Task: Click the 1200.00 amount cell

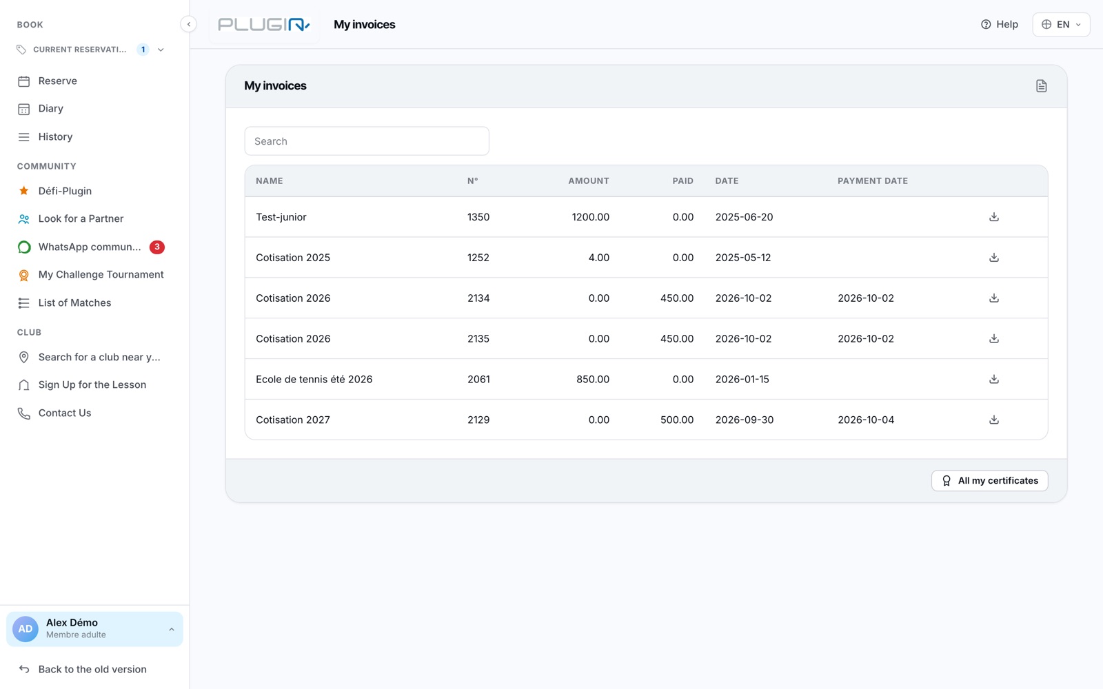Action: (591, 217)
